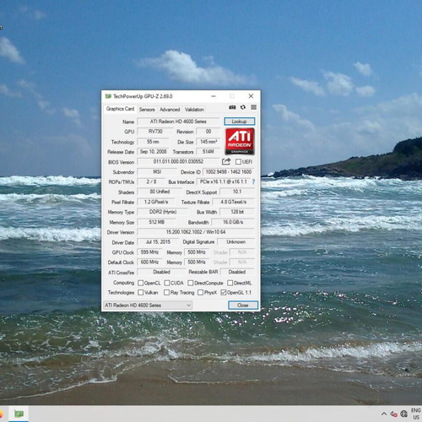Click the screenshot camera icon in GPU-Z
This screenshot has height=422, width=422.
pos(232,107)
